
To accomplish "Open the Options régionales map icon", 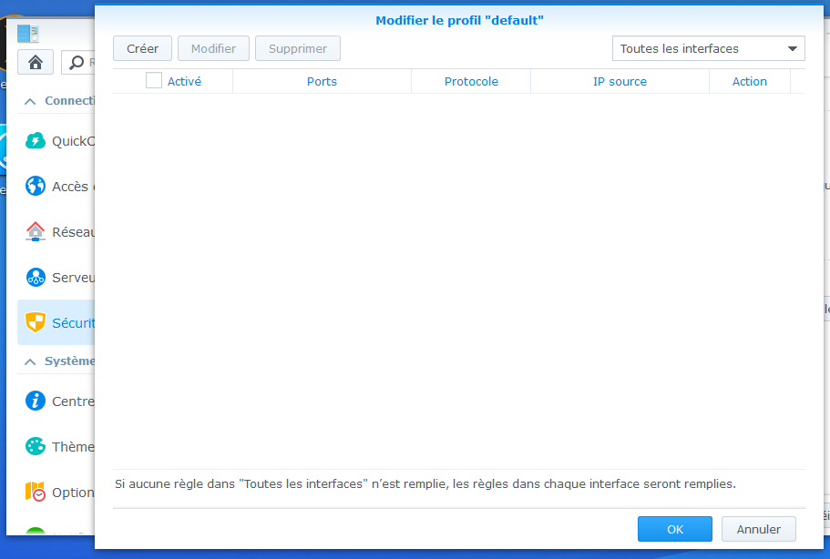I will coord(36,492).
